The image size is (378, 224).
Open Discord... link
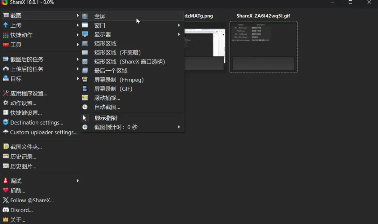(x=21, y=210)
